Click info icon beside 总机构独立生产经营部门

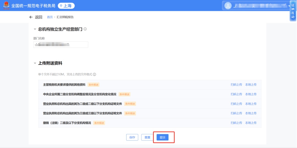click(x=85, y=29)
